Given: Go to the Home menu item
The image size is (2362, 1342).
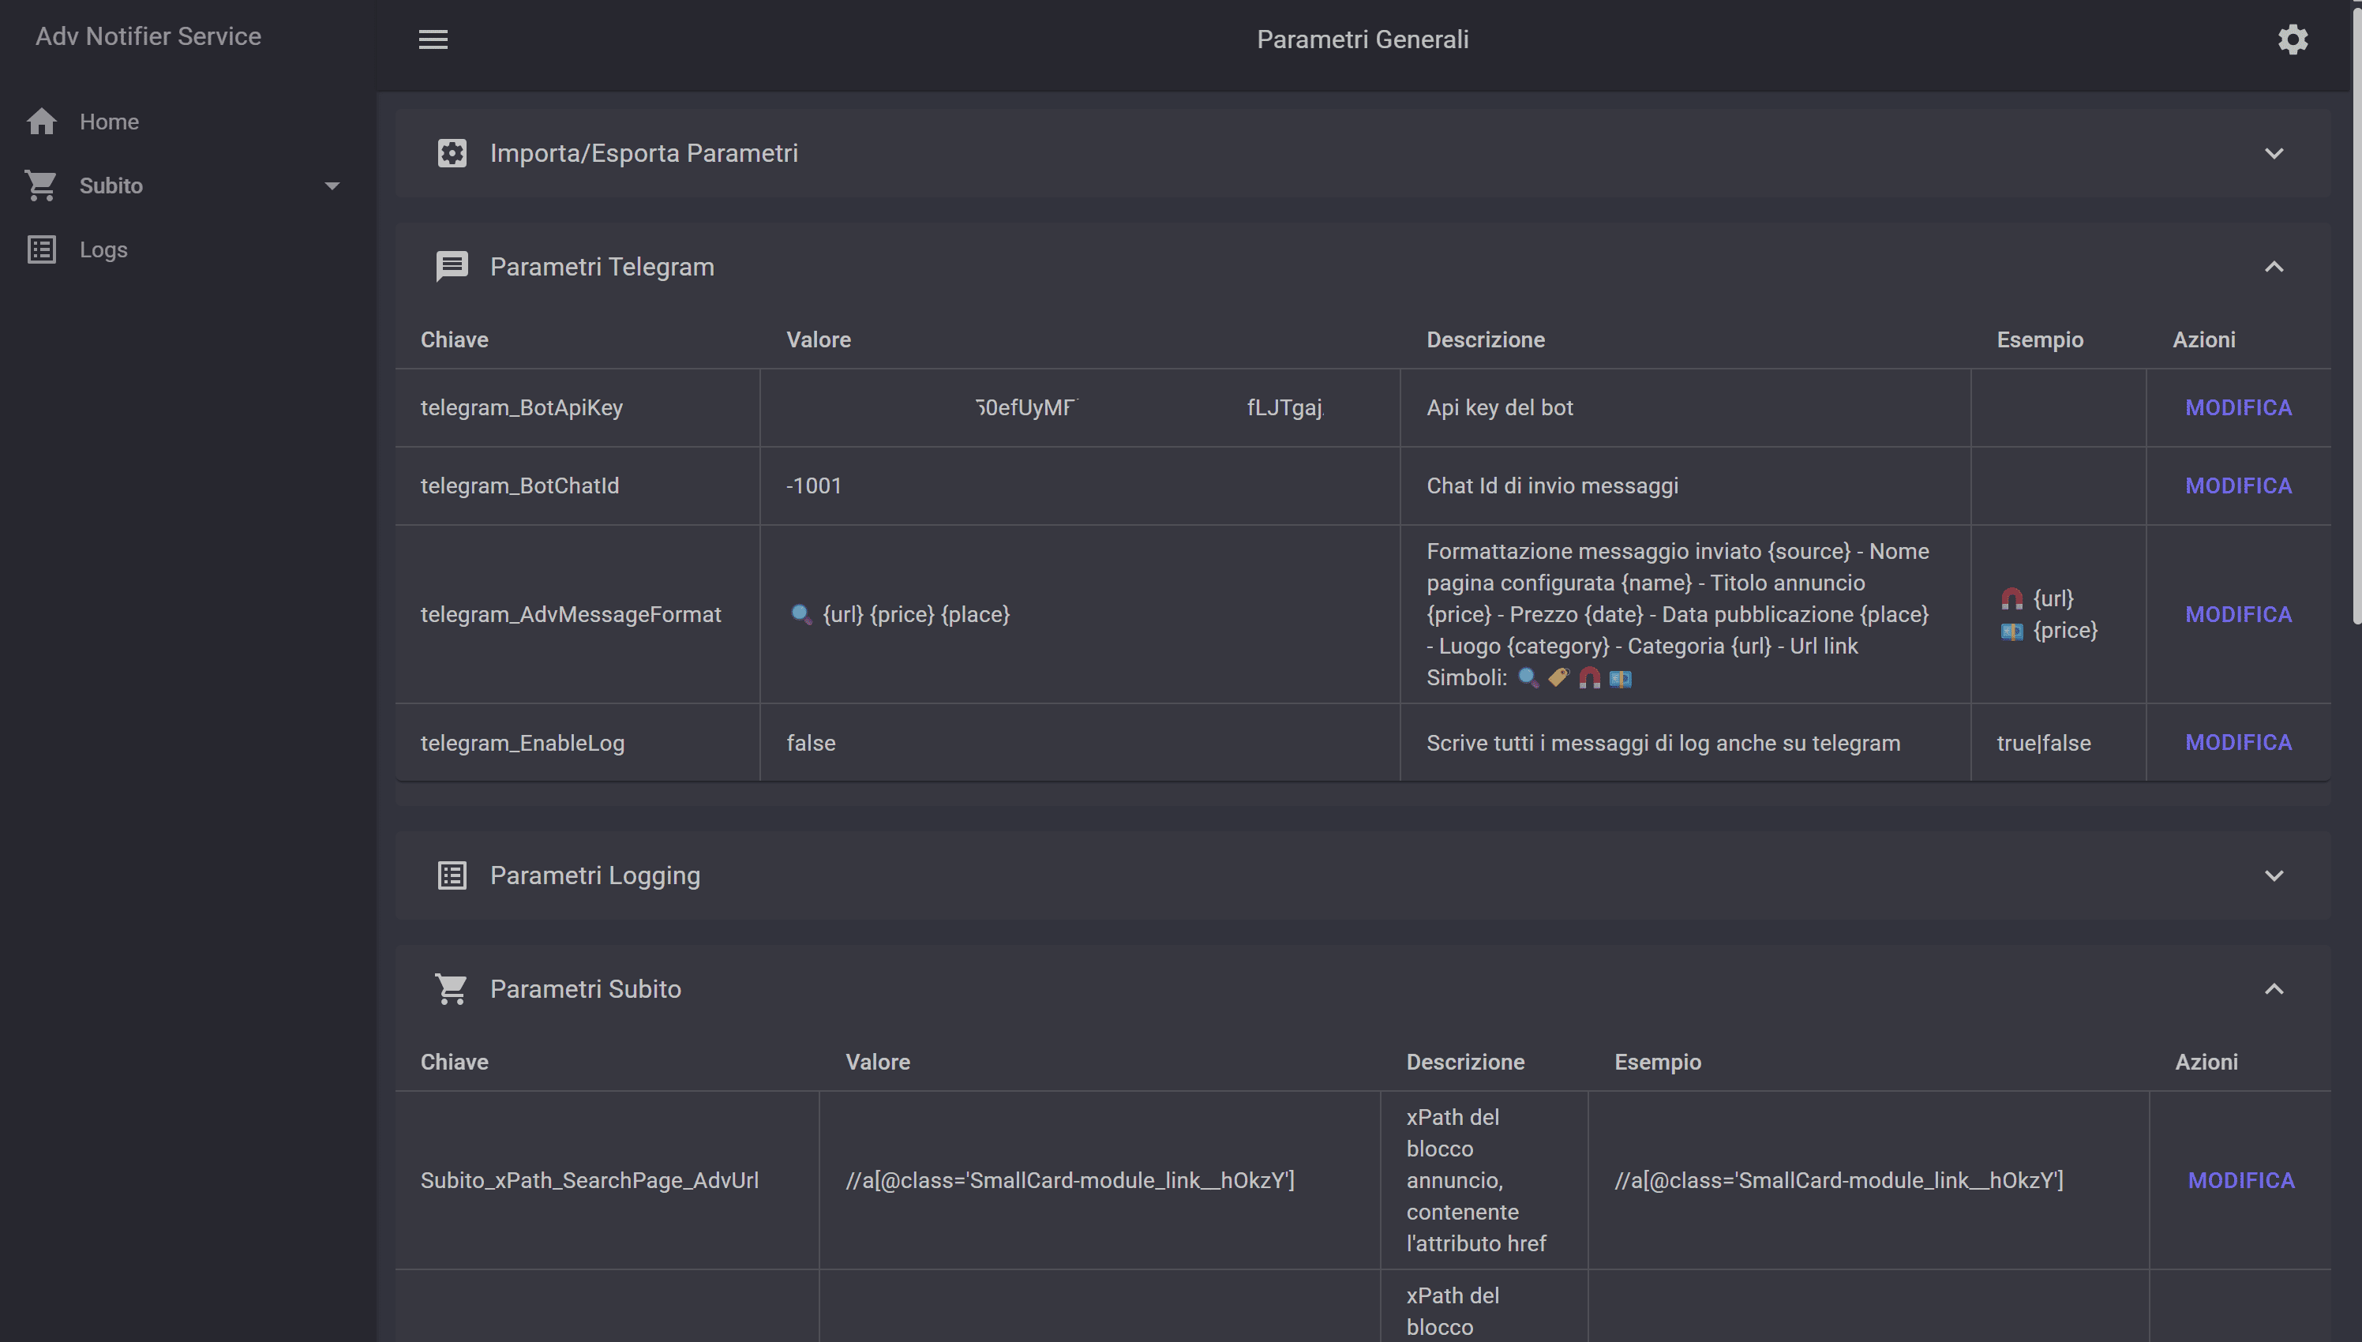Looking at the screenshot, I should pos(109,122).
